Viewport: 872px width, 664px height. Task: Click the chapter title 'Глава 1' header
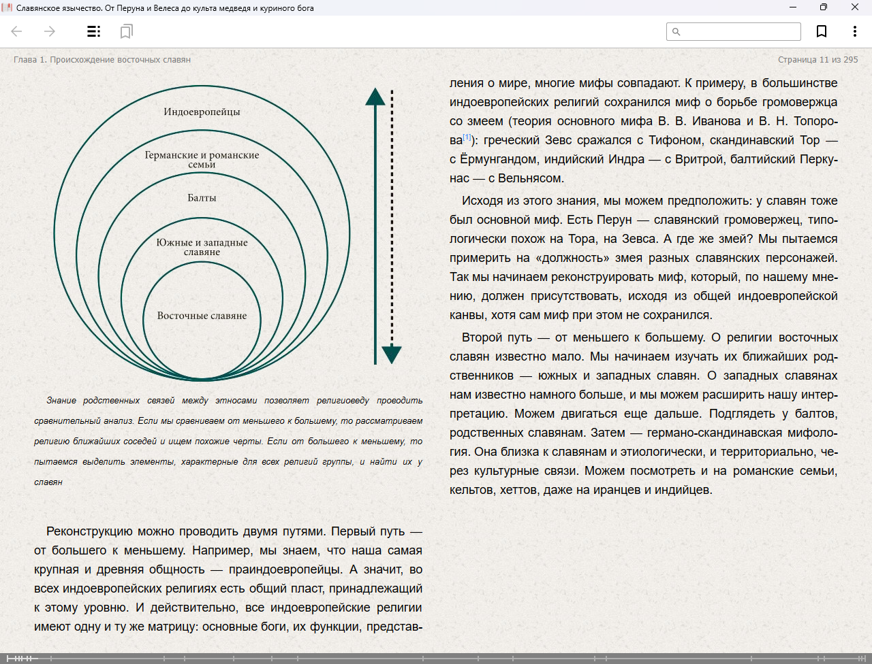102,60
